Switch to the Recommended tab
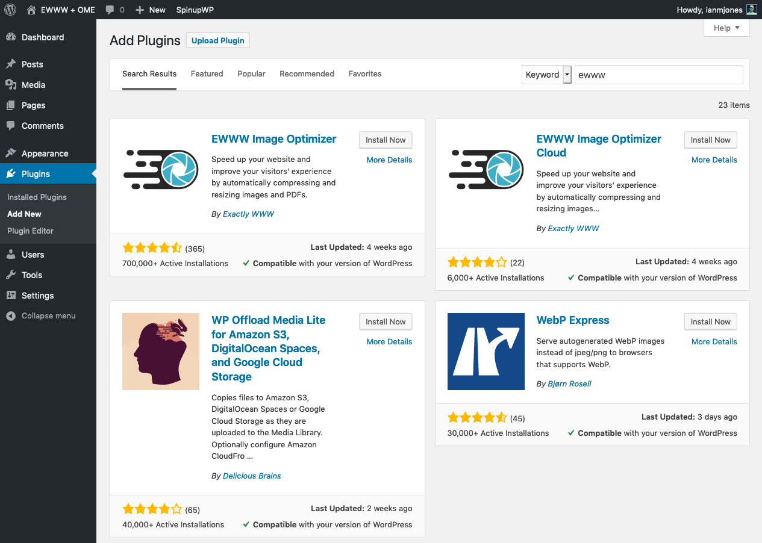The width and height of the screenshot is (762, 543). pyautogui.click(x=307, y=74)
